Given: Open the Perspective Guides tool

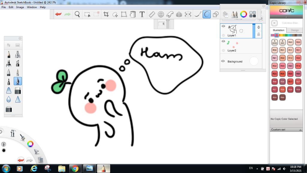Looking at the screenshot, I should 179,14.
